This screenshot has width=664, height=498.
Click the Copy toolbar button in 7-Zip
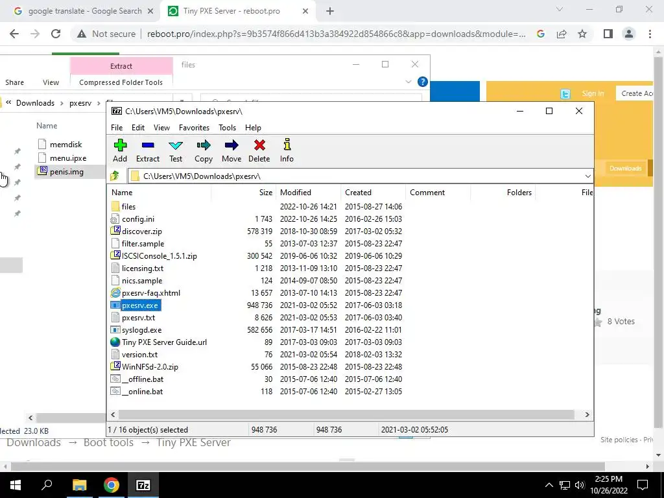click(204, 150)
